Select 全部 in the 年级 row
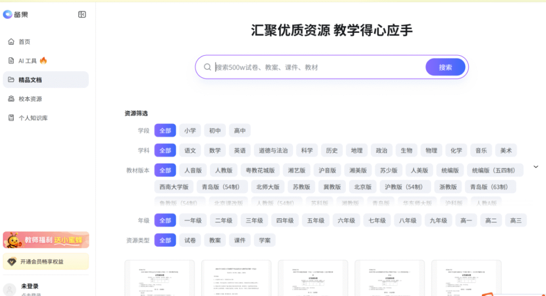546x296 pixels. [165, 220]
